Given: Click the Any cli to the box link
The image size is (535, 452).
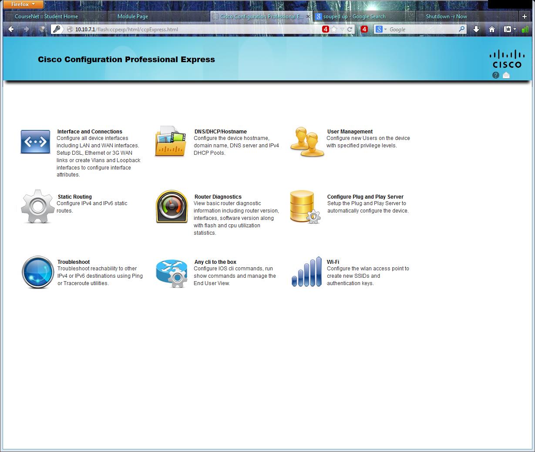Looking at the screenshot, I should point(215,262).
